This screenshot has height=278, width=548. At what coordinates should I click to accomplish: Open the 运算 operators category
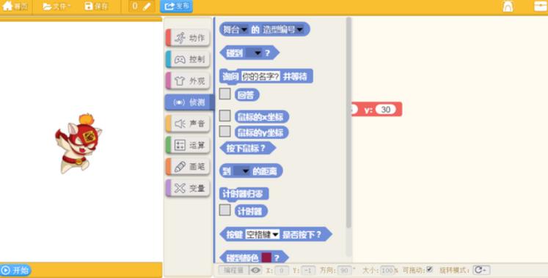pos(188,146)
